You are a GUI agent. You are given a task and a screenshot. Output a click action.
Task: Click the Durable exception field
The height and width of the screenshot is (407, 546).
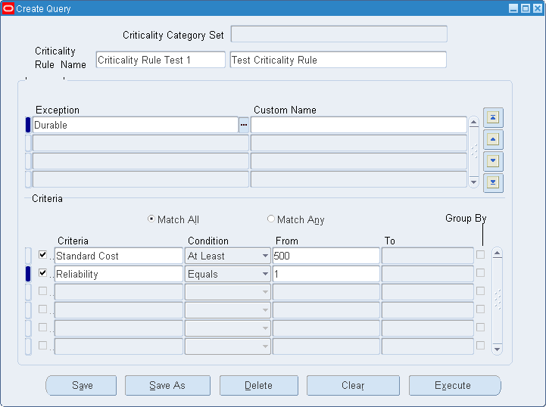click(x=135, y=125)
